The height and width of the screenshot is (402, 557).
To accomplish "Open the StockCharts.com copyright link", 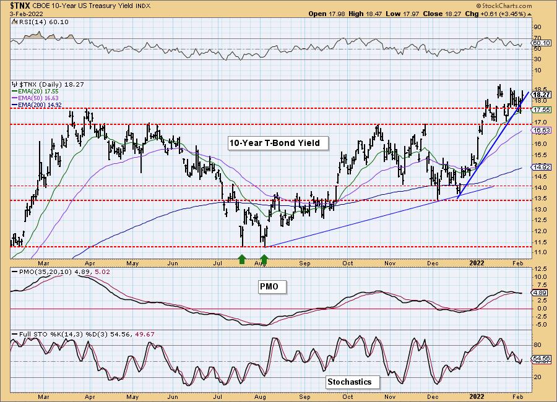I will click(504, 6).
